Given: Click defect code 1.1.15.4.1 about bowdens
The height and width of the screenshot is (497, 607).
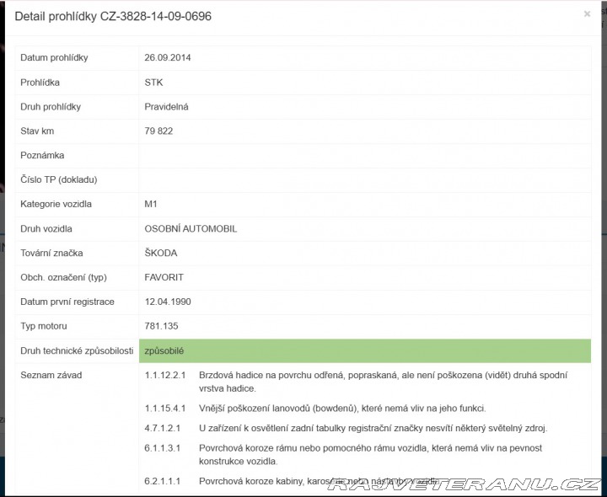Looking at the screenshot, I should [x=165, y=408].
